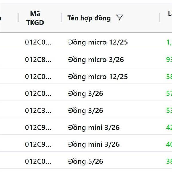Screen dimensions: 172x172
Task: Pick the second Đồng mini 3/26 entry
Action: 93,144
